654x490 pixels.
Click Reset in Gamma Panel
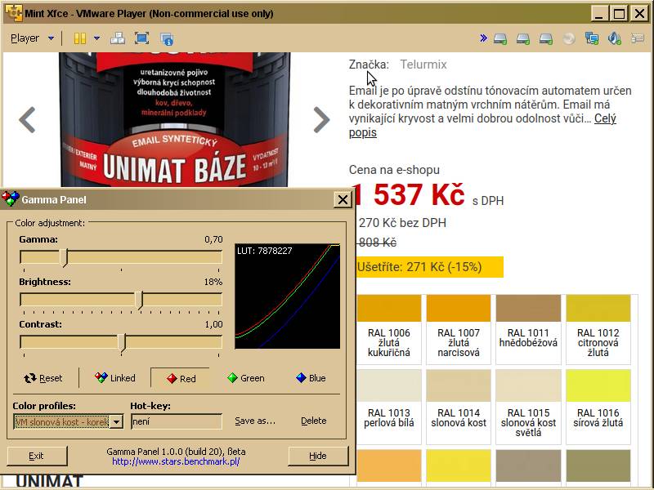point(43,378)
